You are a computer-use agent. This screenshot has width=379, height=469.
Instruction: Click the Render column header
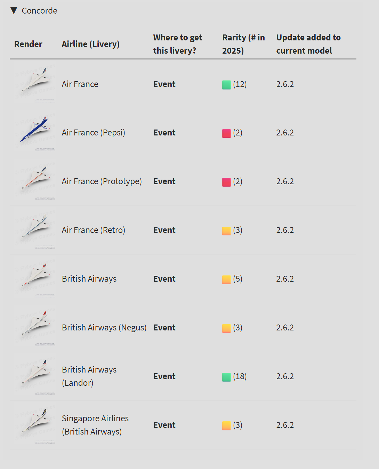click(x=28, y=44)
